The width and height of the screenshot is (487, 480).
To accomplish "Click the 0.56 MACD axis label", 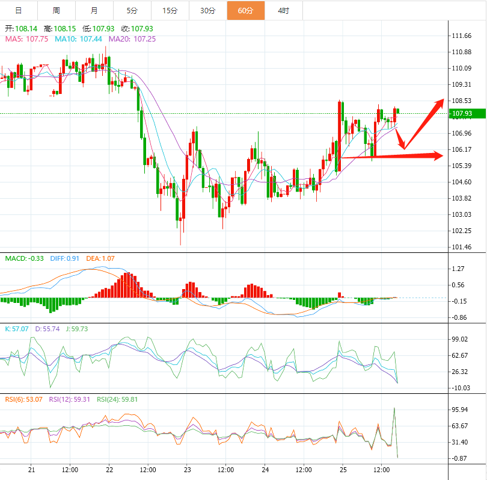I will [458, 285].
